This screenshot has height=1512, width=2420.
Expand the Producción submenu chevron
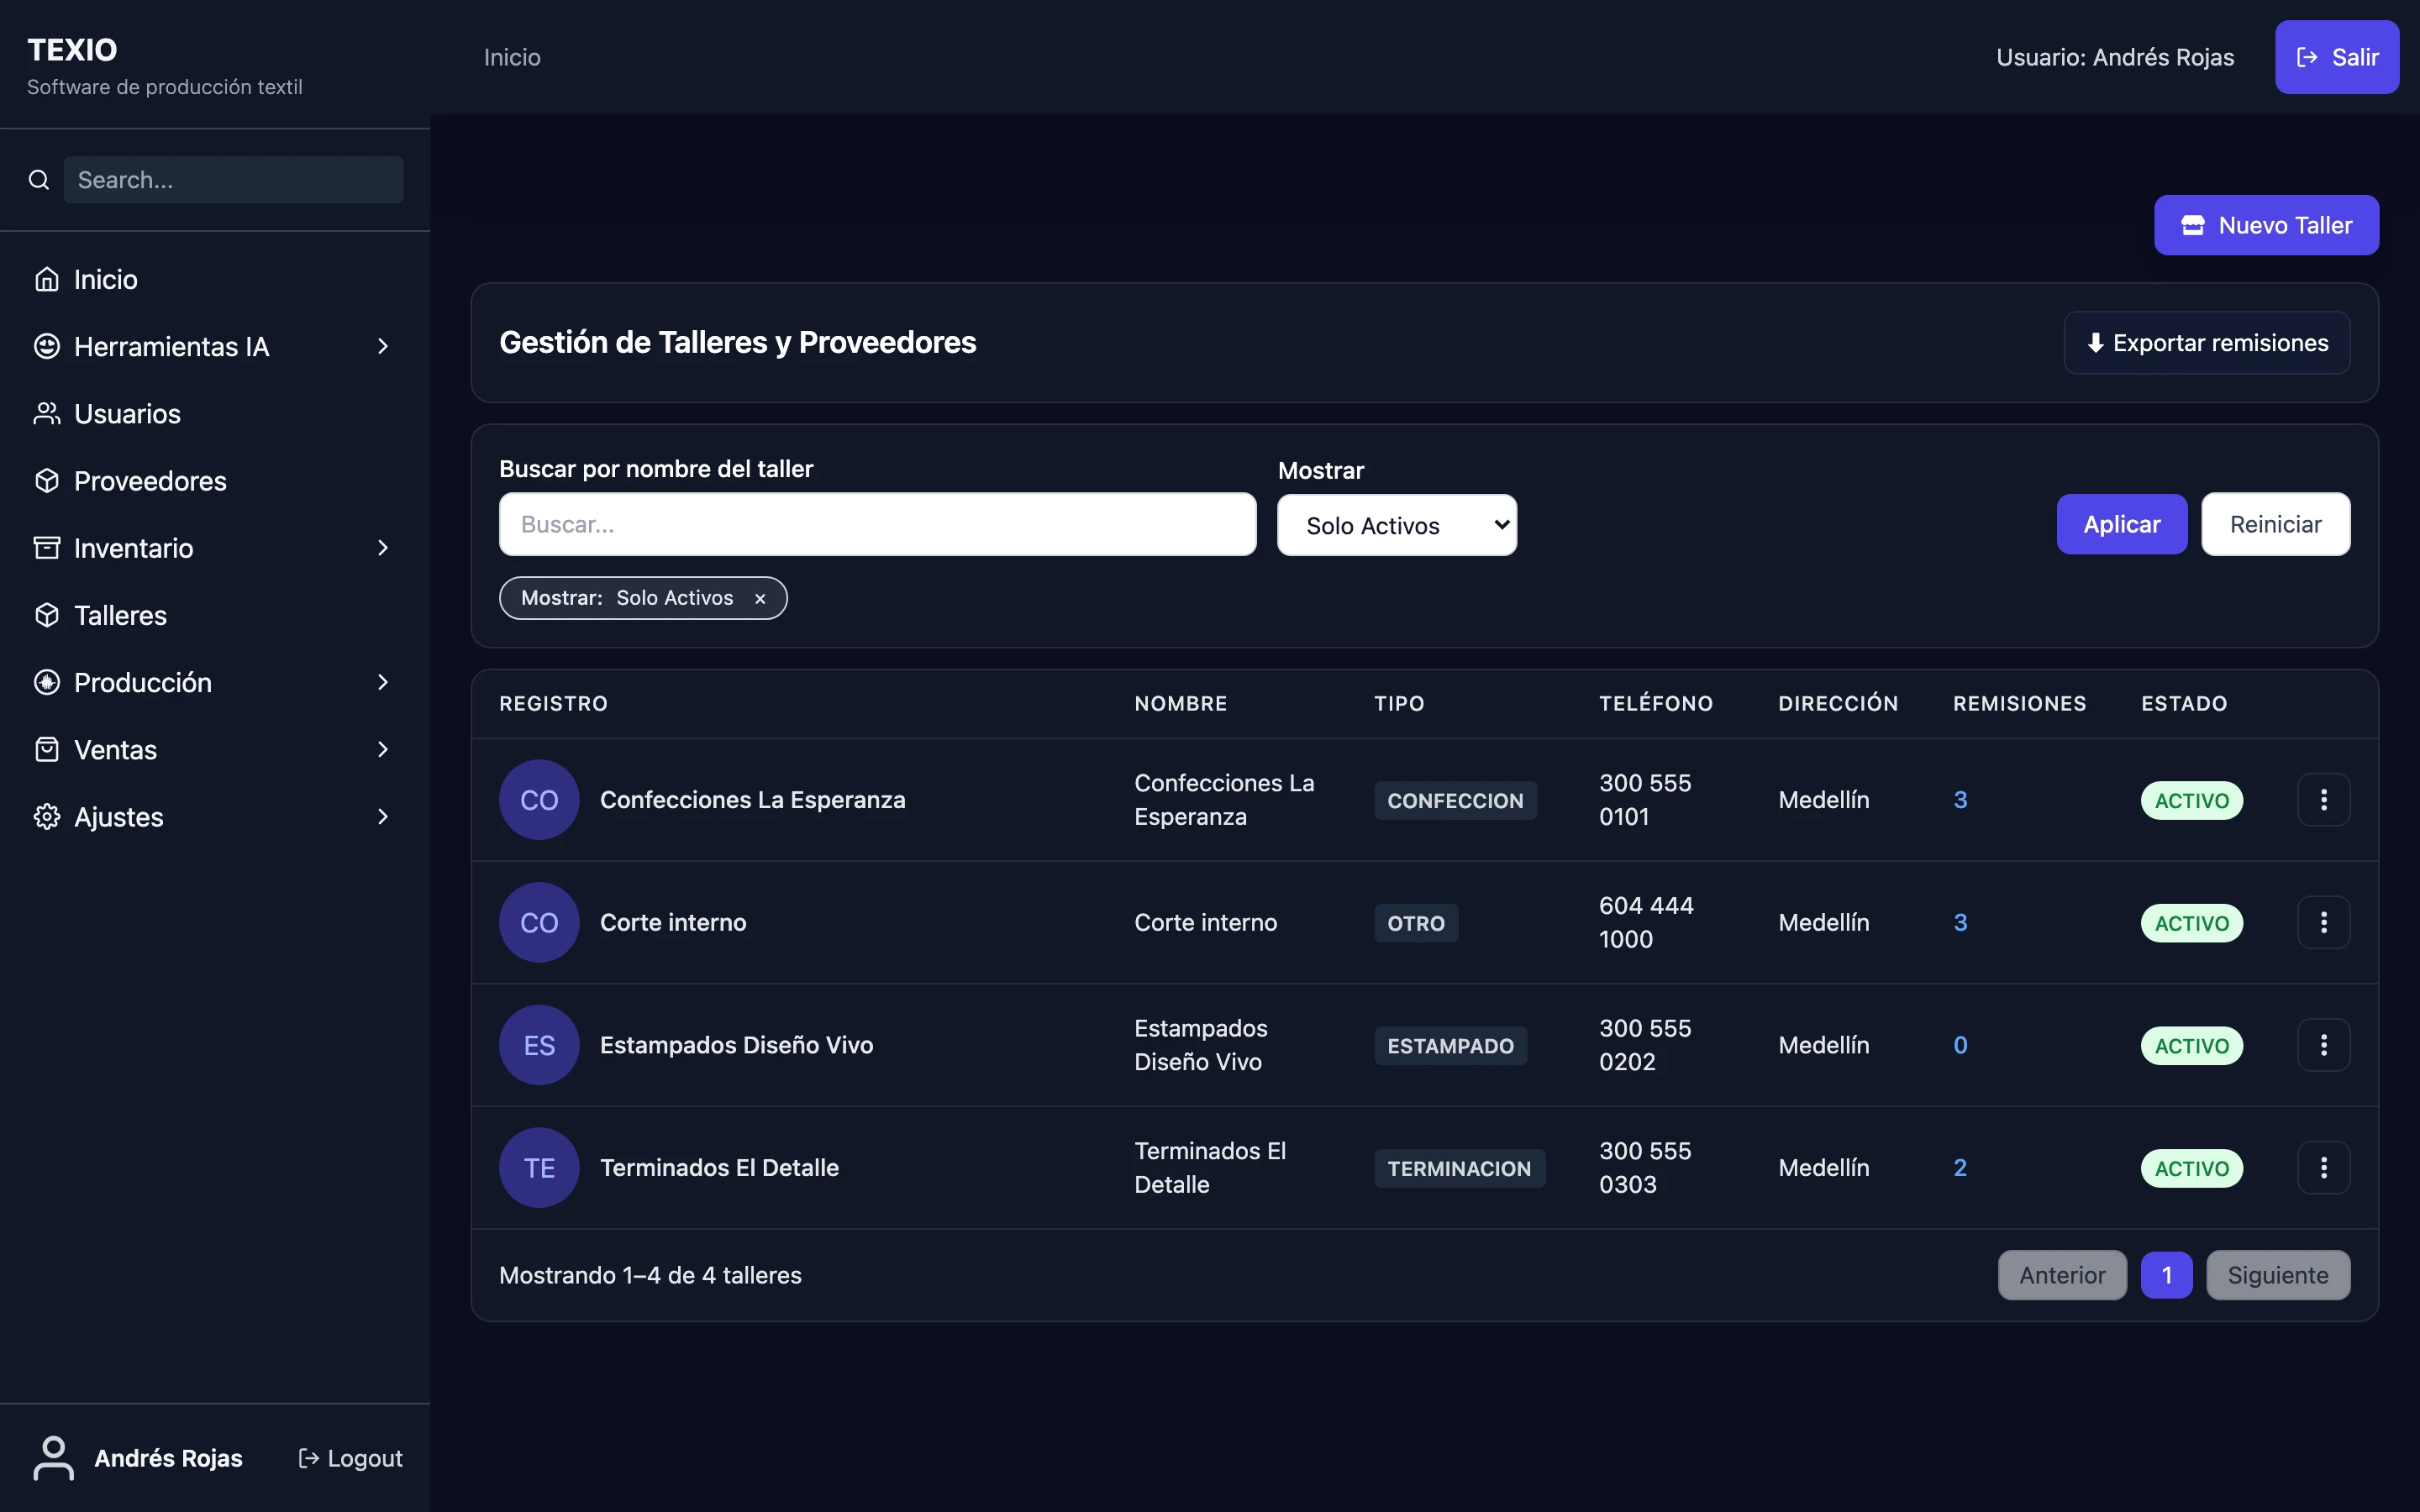[x=383, y=682]
